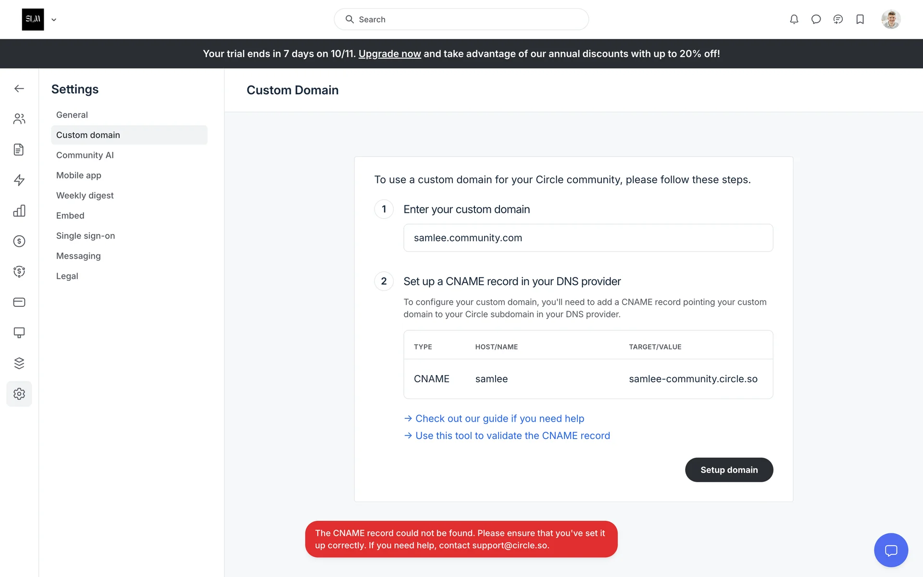Click the Upgrade now link

tap(389, 54)
